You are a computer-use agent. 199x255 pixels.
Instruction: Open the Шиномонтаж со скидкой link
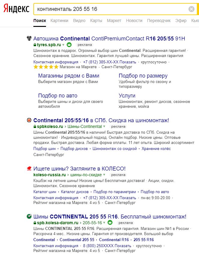pyautogui.click(x=115, y=148)
